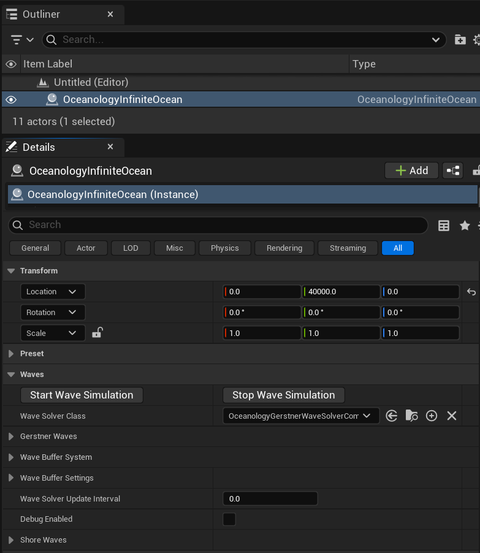The image size is (480, 553).
Task: Click the favorites star in Details panel
Action: pyautogui.click(x=464, y=225)
